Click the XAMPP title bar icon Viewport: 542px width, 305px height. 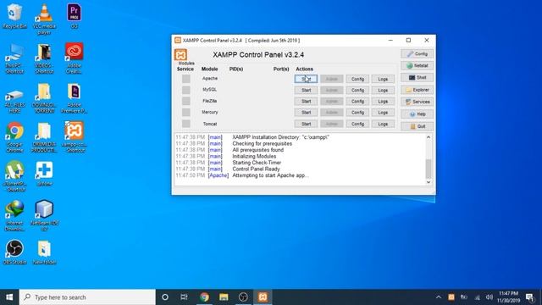point(178,40)
